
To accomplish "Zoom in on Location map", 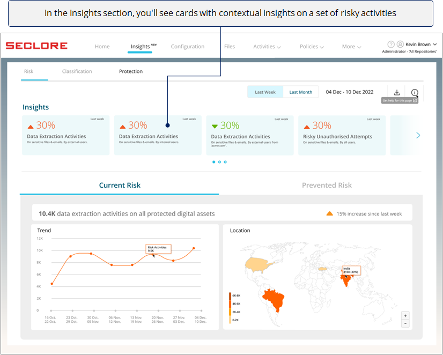I will click(405, 316).
